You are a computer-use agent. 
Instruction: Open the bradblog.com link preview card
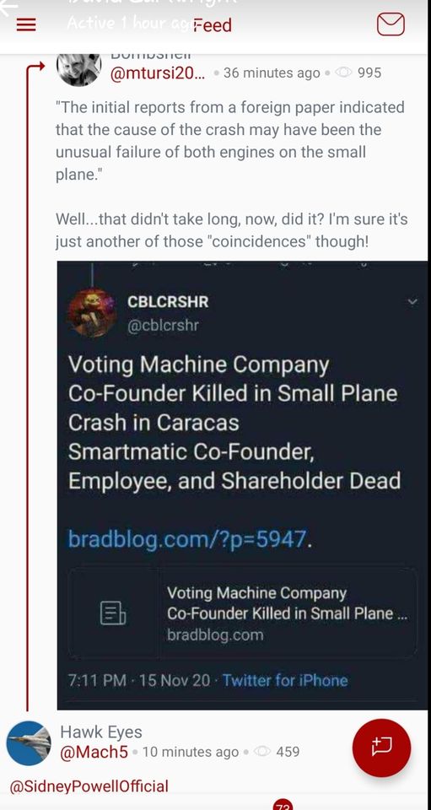(242, 613)
